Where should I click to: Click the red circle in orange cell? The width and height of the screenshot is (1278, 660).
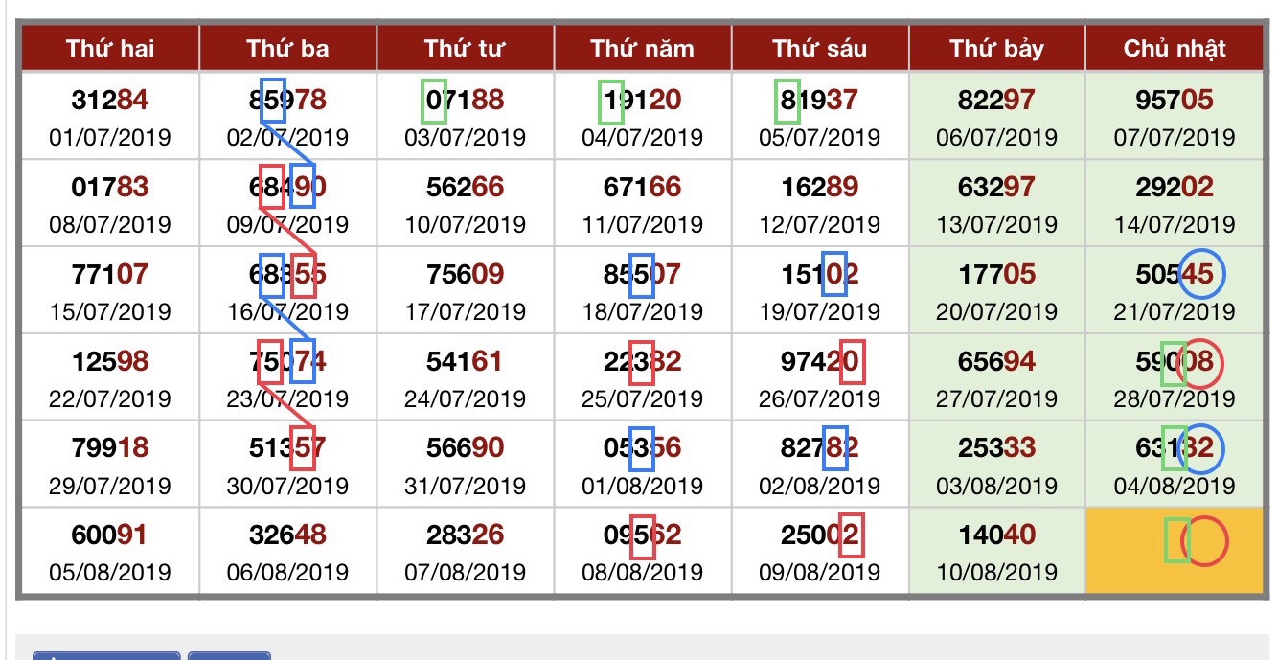pyautogui.click(x=1204, y=541)
